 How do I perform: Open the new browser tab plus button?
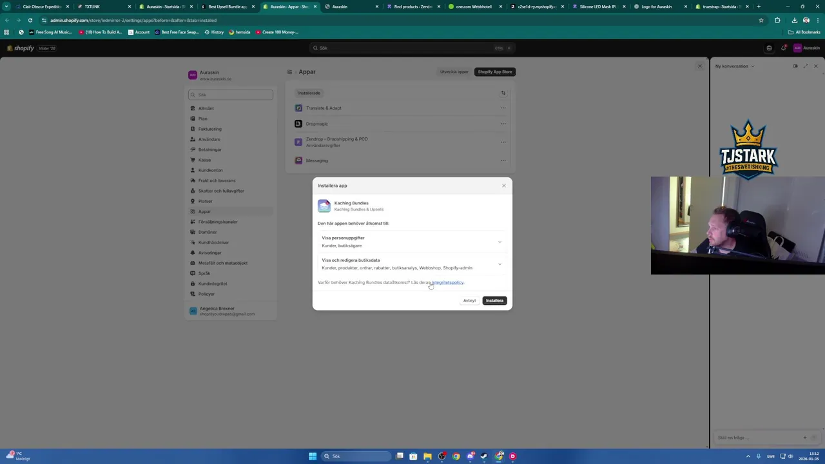point(759,6)
